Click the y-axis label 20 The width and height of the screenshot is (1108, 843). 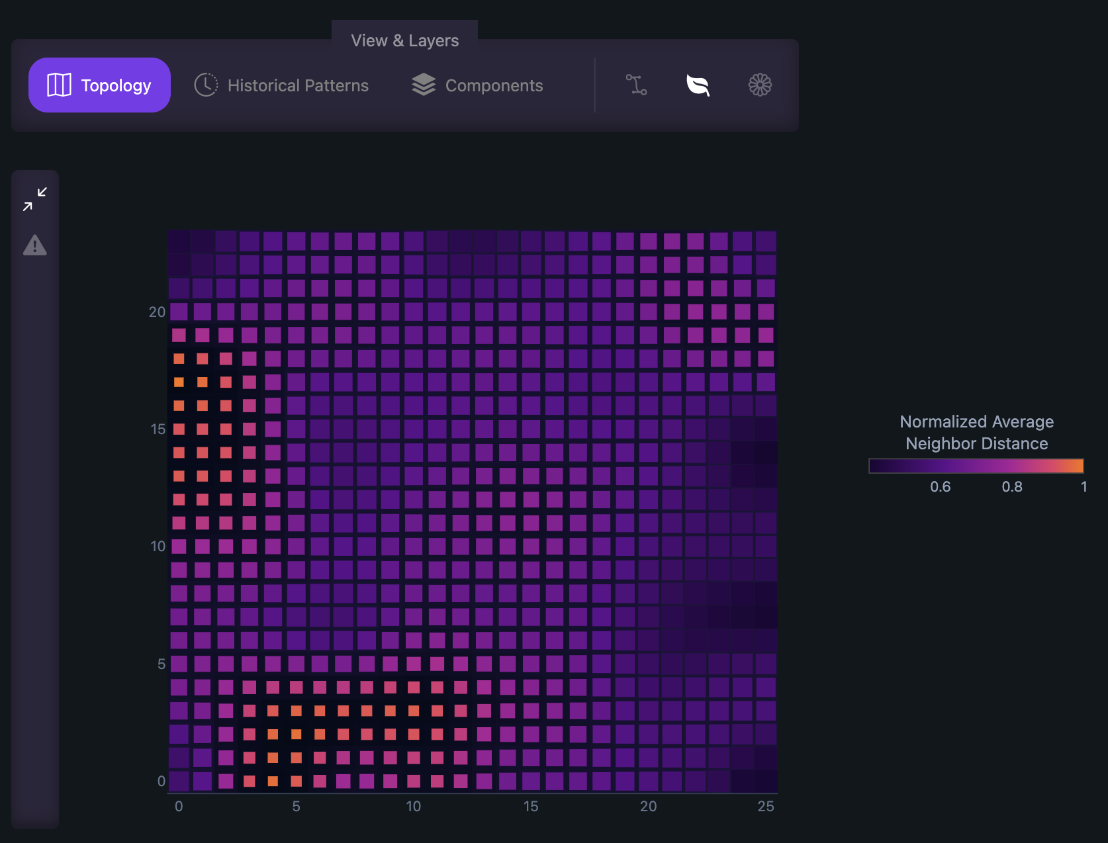point(157,312)
